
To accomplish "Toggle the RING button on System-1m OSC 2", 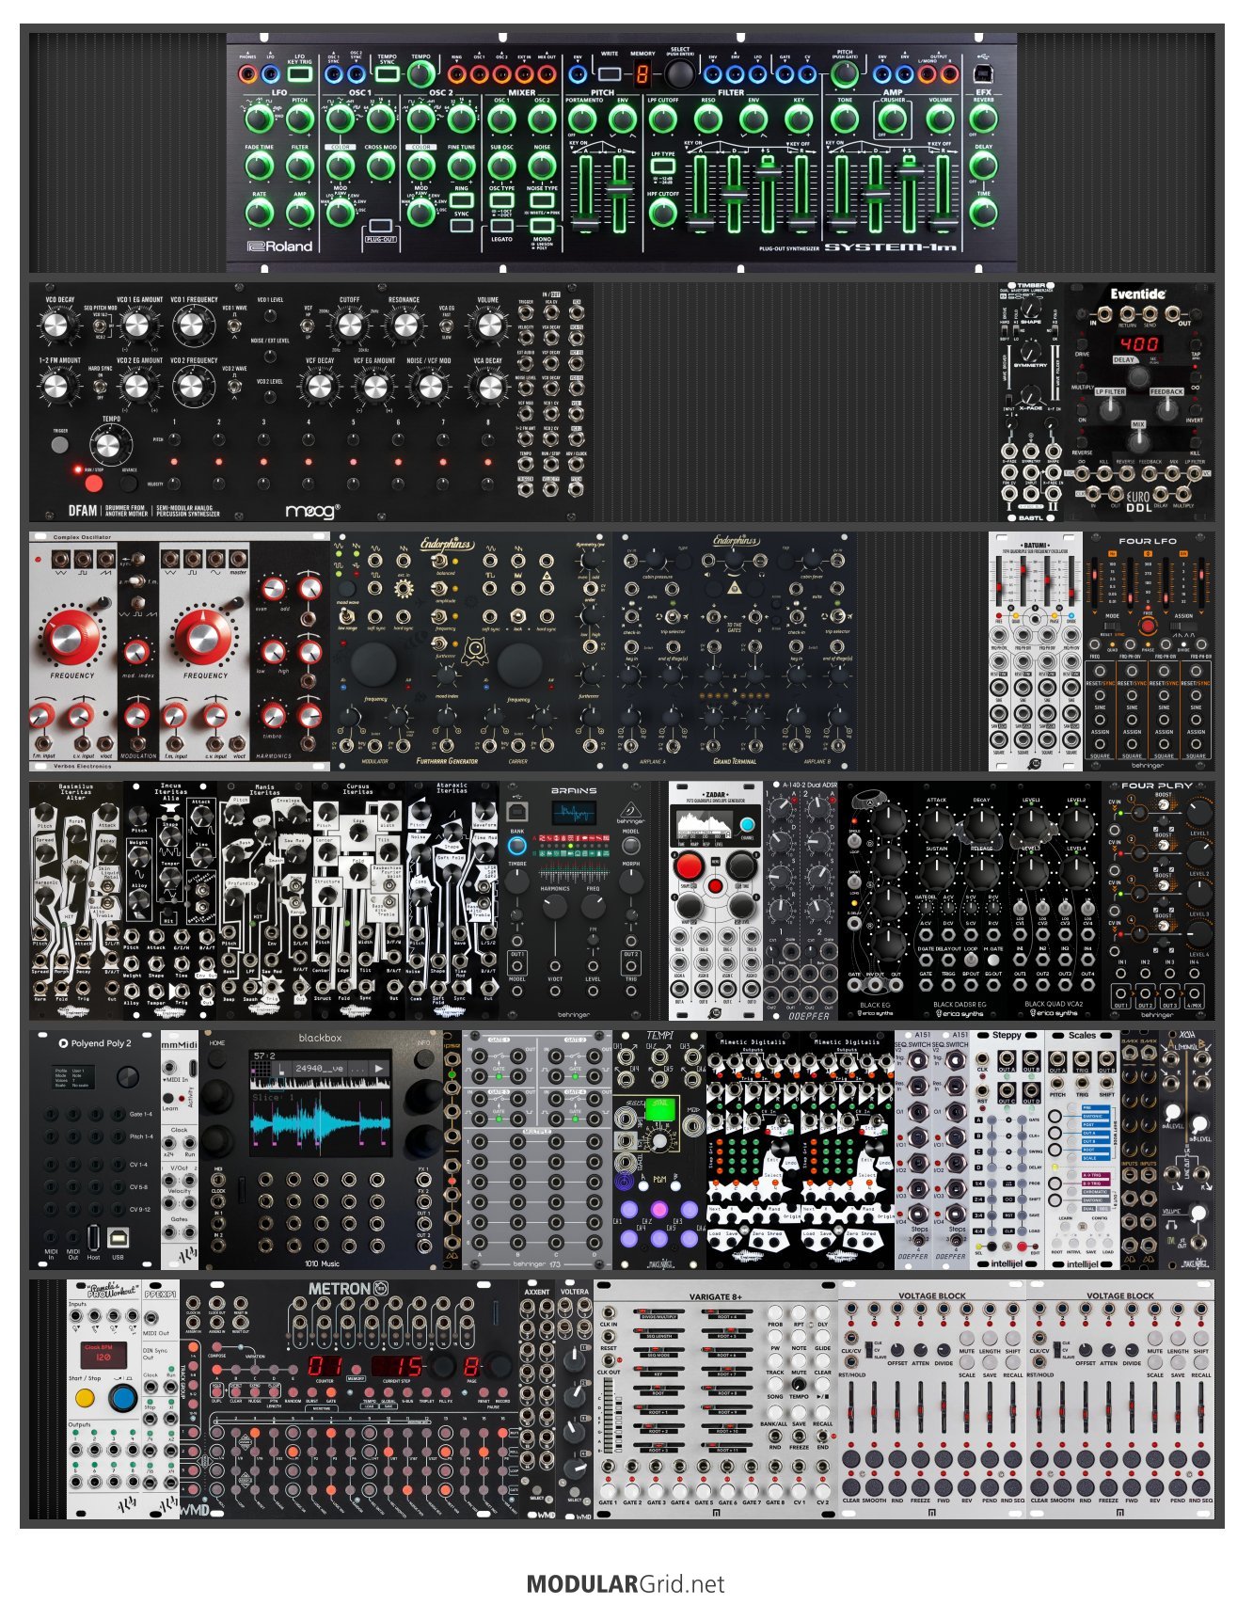I will pyautogui.click(x=462, y=199).
